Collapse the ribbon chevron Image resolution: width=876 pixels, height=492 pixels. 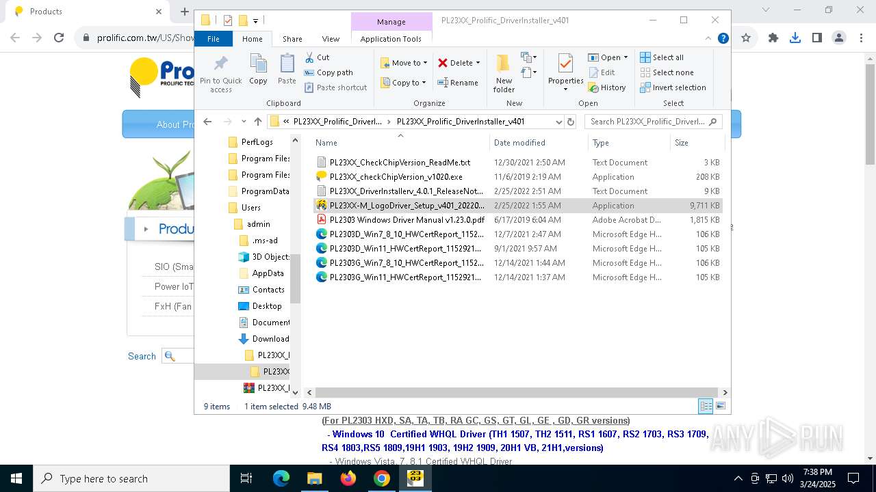tap(708, 39)
